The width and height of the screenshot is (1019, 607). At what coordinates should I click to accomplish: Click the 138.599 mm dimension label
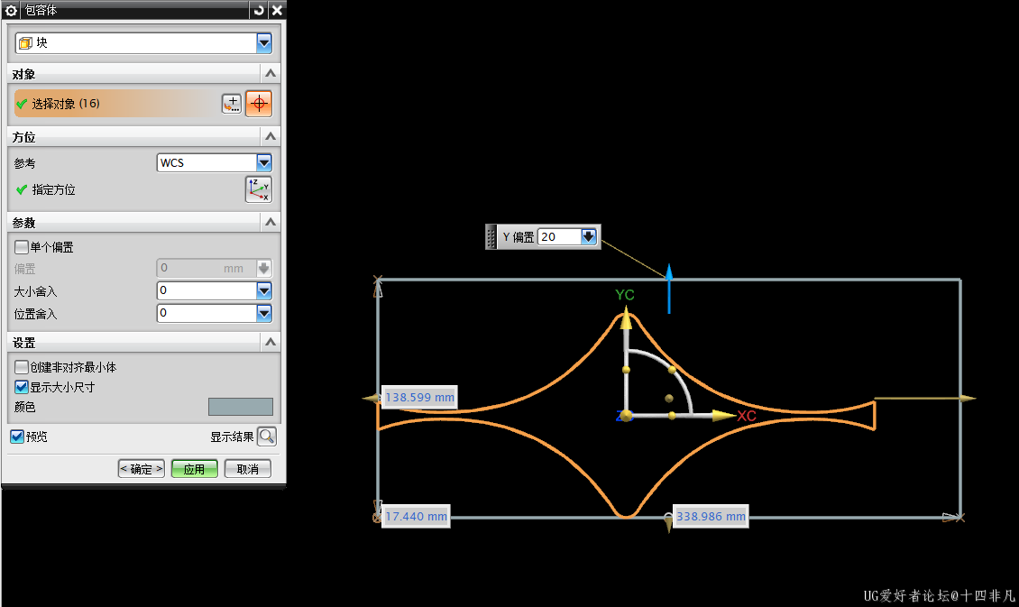coord(419,397)
